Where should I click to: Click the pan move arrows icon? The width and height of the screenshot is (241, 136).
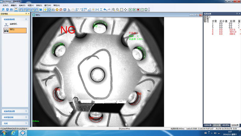(125, 10)
